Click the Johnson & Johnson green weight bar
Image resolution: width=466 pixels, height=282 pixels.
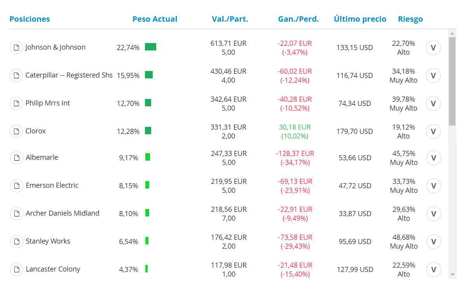coord(151,47)
